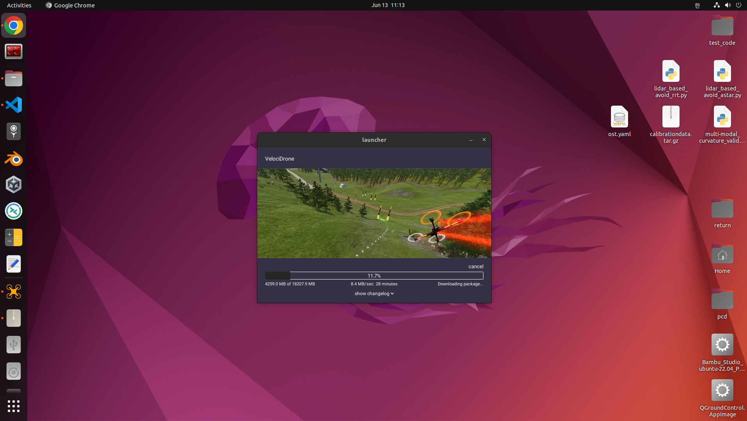Open Unity Hub from the dock
The width and height of the screenshot is (747, 421).
tap(14, 184)
